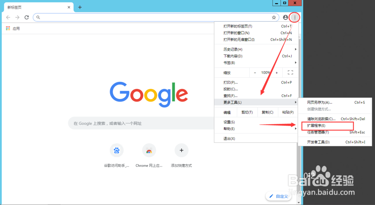
Task: Click the back navigation arrow
Action: click(x=8, y=18)
